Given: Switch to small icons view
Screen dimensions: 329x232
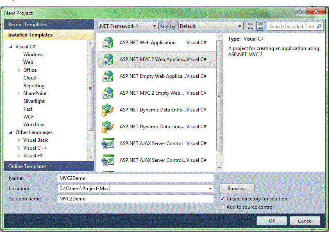Looking at the screenshot, I should click(x=250, y=26).
